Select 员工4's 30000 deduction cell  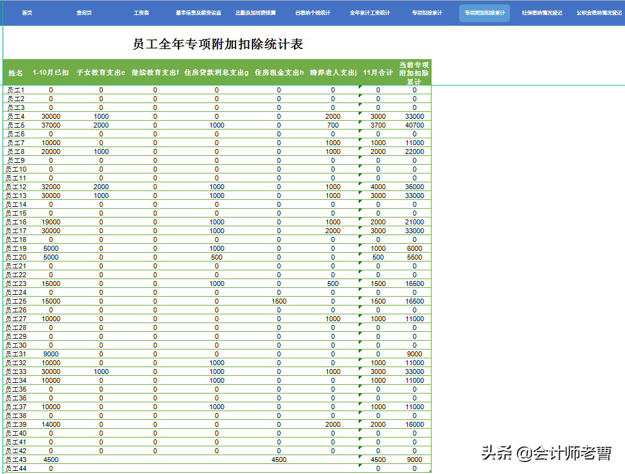coord(50,116)
